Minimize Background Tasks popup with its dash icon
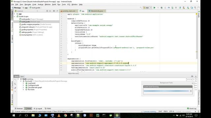 coord(193,83)
